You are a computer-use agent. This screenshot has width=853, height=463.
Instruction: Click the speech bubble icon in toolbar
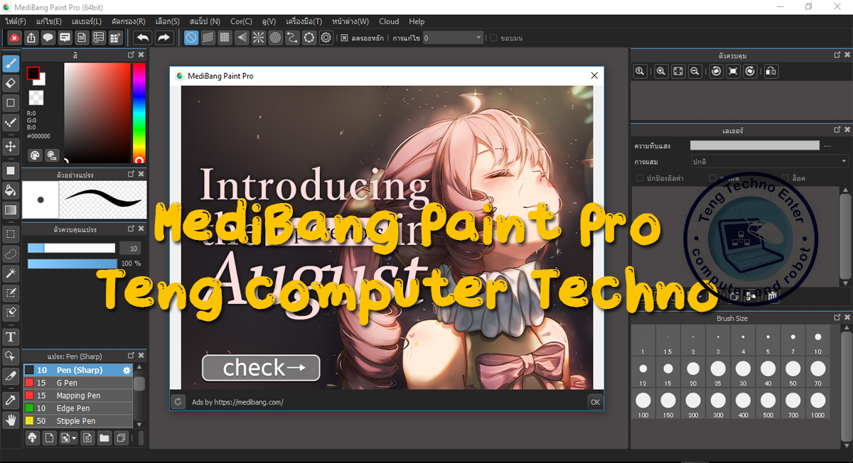[x=48, y=38]
